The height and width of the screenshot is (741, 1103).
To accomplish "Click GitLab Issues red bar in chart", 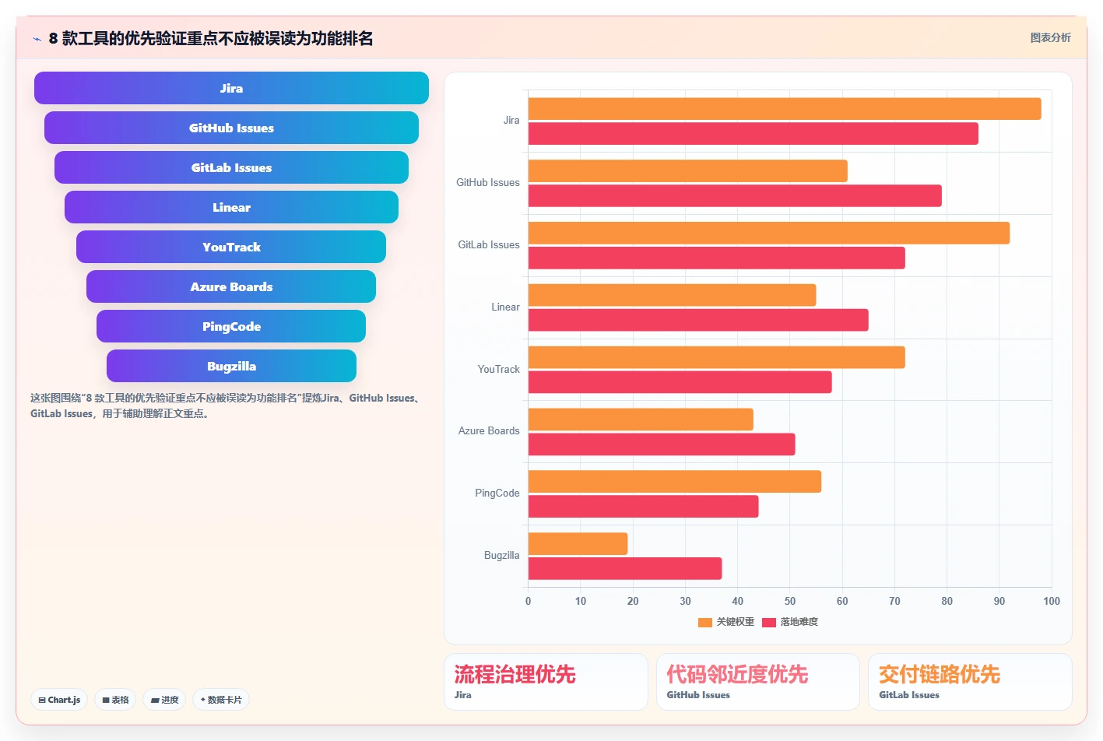I will click(x=717, y=258).
